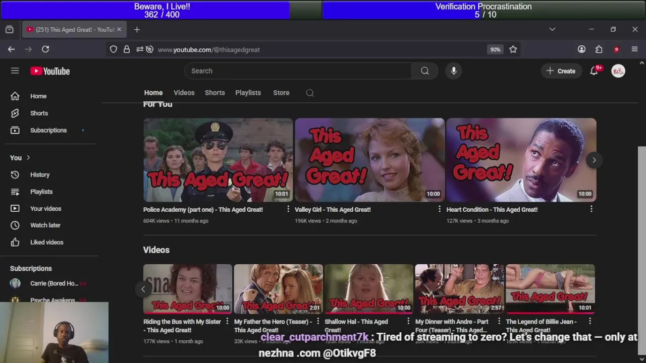The image size is (646, 363).
Task: Play the Valley Girl thumbnail
Action: (369, 160)
